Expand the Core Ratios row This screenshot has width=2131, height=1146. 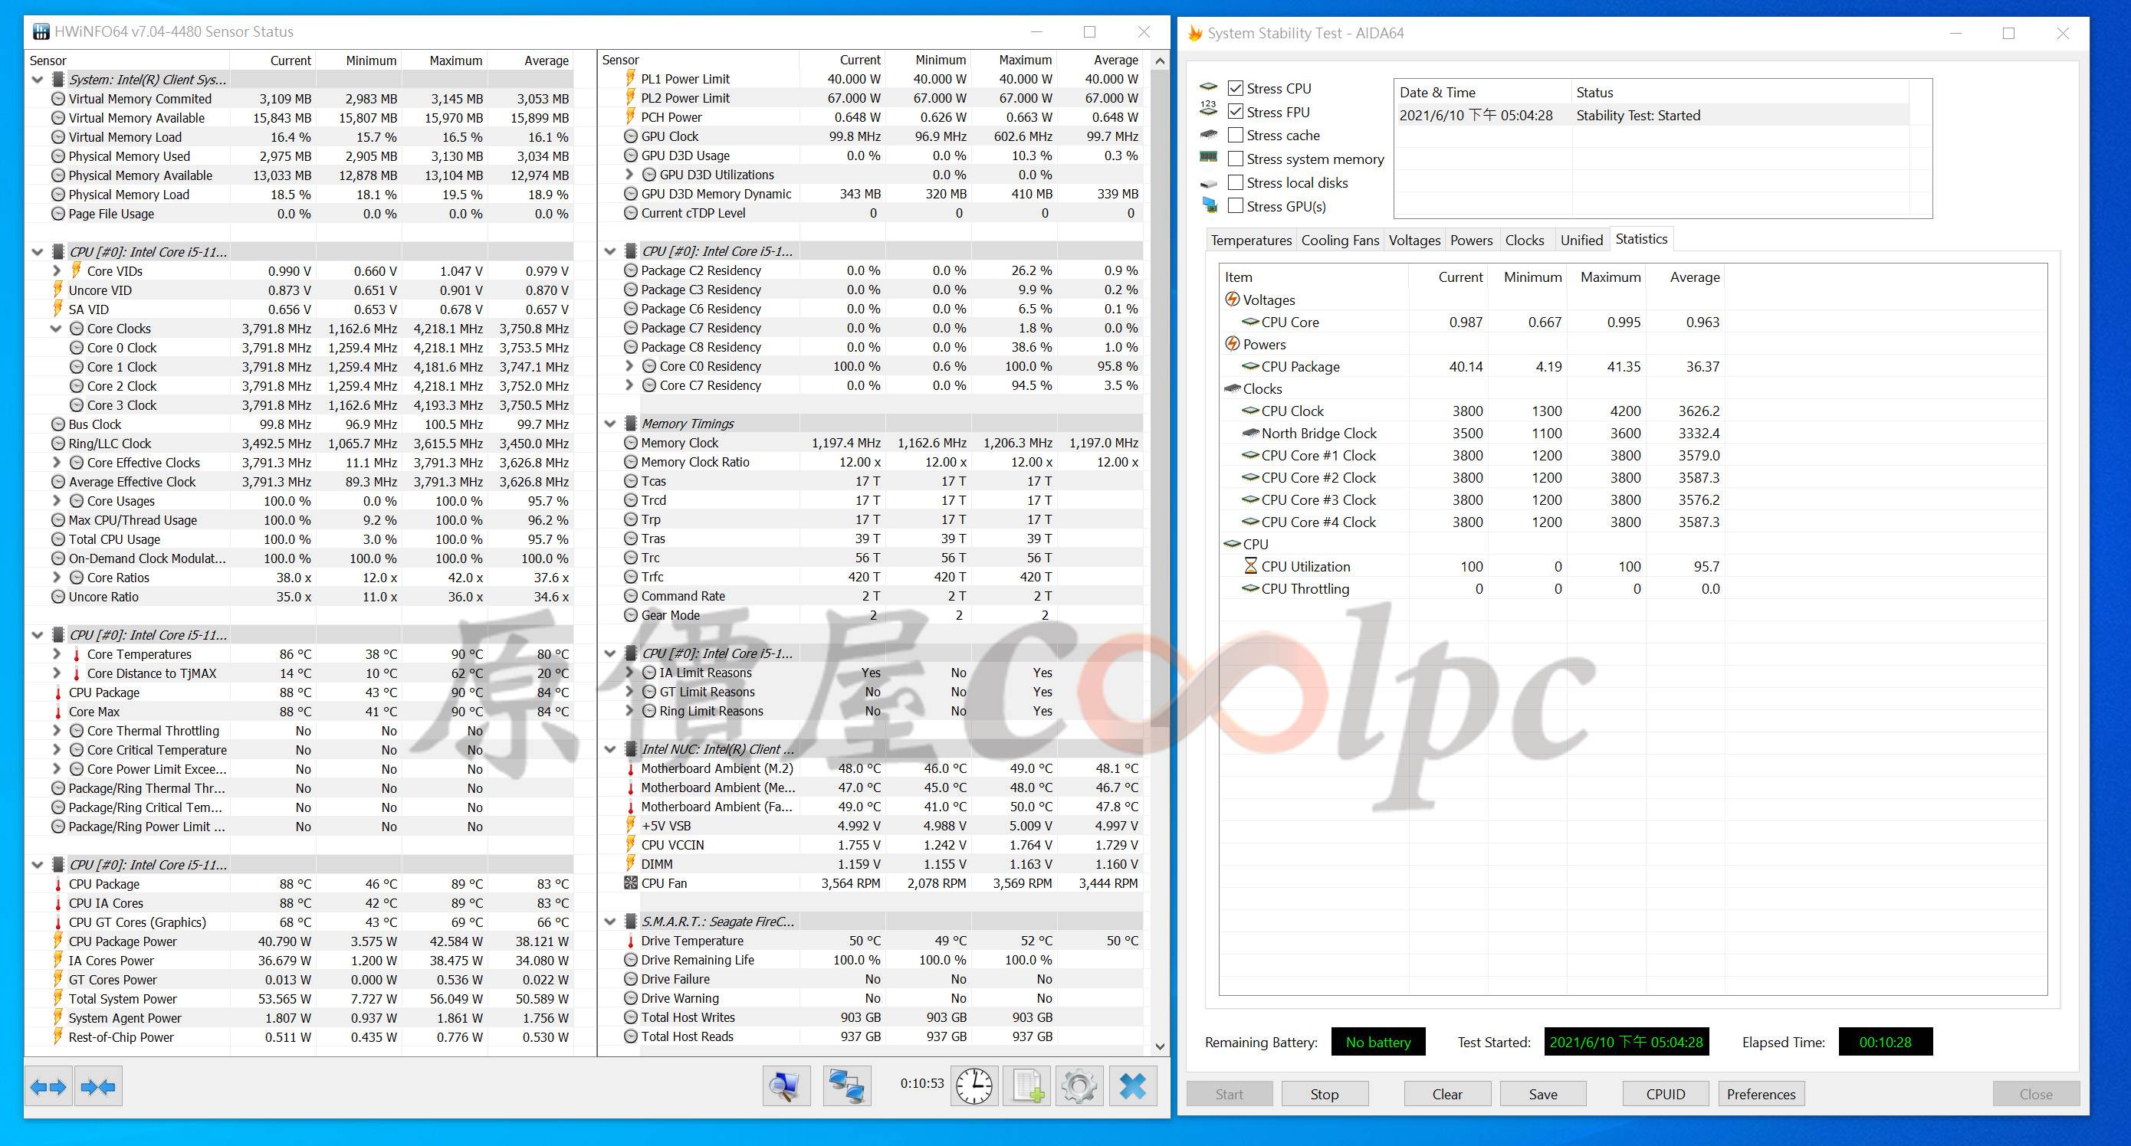(x=57, y=577)
